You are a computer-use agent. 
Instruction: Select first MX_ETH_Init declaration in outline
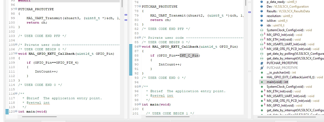pyautogui.click(x=284, y=40)
